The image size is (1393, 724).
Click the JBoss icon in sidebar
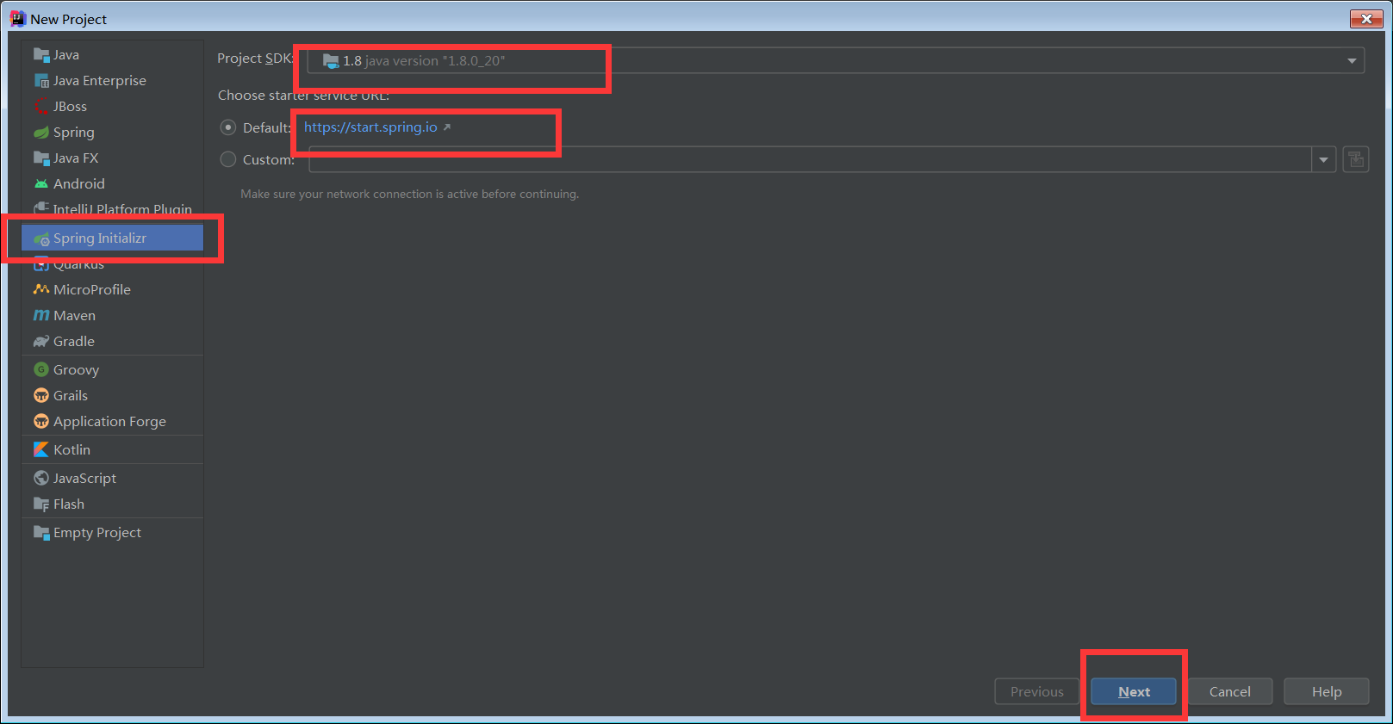[41, 107]
